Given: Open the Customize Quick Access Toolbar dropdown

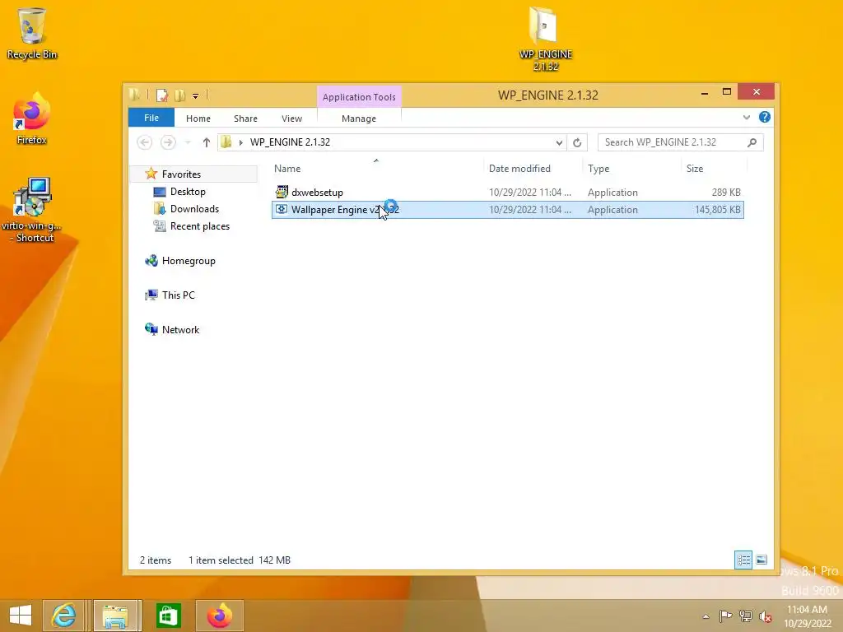Looking at the screenshot, I should [196, 96].
